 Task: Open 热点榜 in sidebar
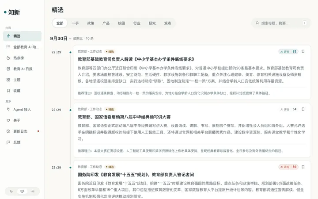click(x=23, y=58)
